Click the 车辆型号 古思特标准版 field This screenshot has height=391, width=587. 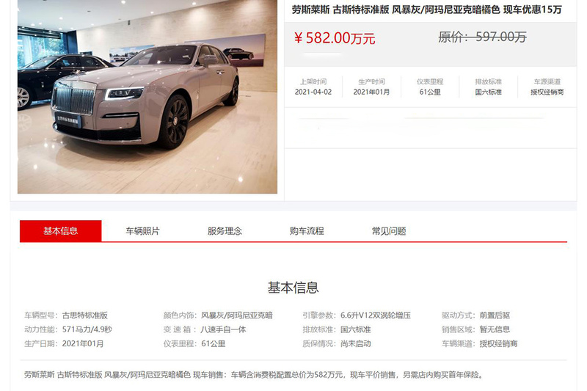click(x=66, y=315)
